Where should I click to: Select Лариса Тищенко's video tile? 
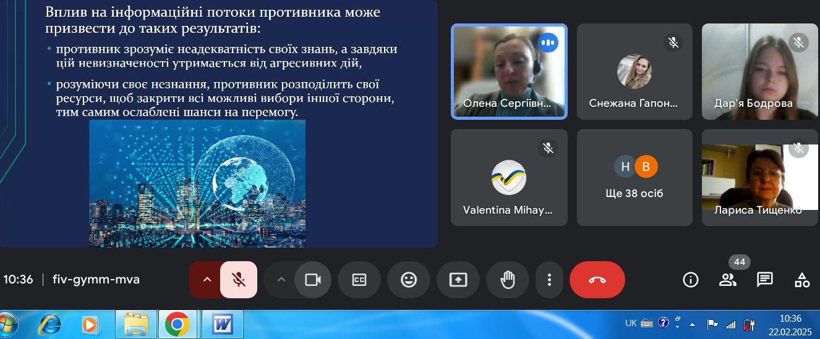(x=761, y=177)
